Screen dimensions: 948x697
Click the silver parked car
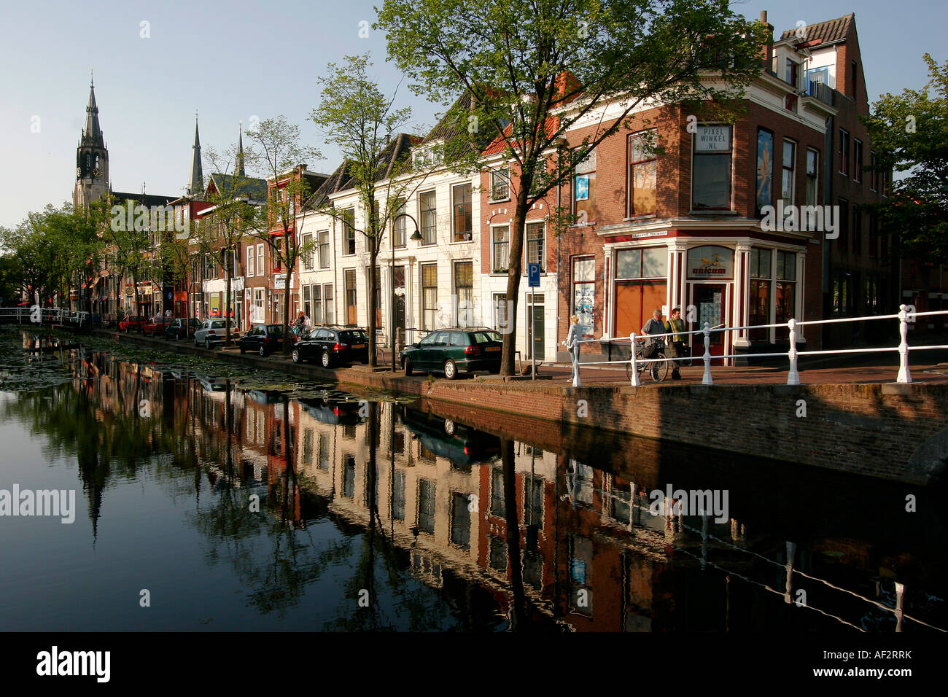215,332
